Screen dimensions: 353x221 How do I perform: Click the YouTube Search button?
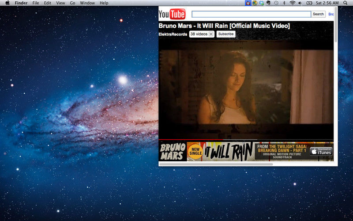click(318, 14)
